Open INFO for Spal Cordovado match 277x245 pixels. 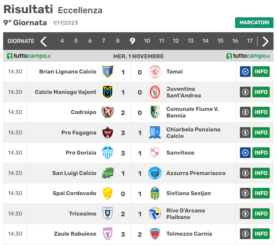(261, 193)
